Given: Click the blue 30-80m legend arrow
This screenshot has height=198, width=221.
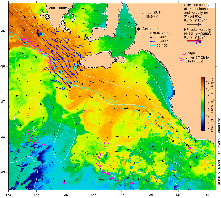Looking at the screenshot, I should click(x=152, y=42).
